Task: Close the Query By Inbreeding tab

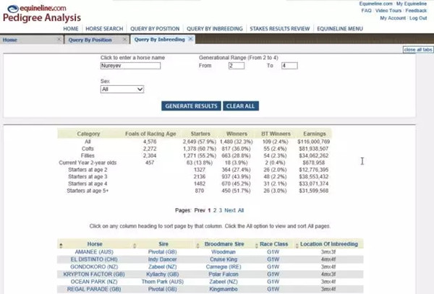Action: click(191, 40)
